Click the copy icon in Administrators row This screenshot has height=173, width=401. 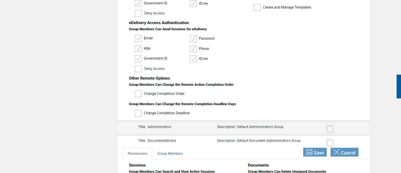330,129
